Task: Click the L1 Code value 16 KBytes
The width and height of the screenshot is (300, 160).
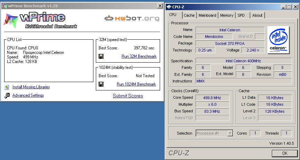Action: coord(275,104)
